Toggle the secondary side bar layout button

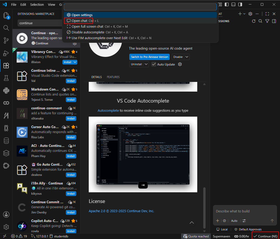pos(240,4)
